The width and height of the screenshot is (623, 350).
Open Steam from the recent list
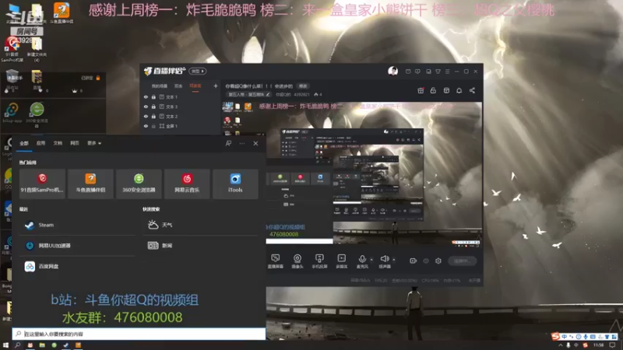[77, 225]
